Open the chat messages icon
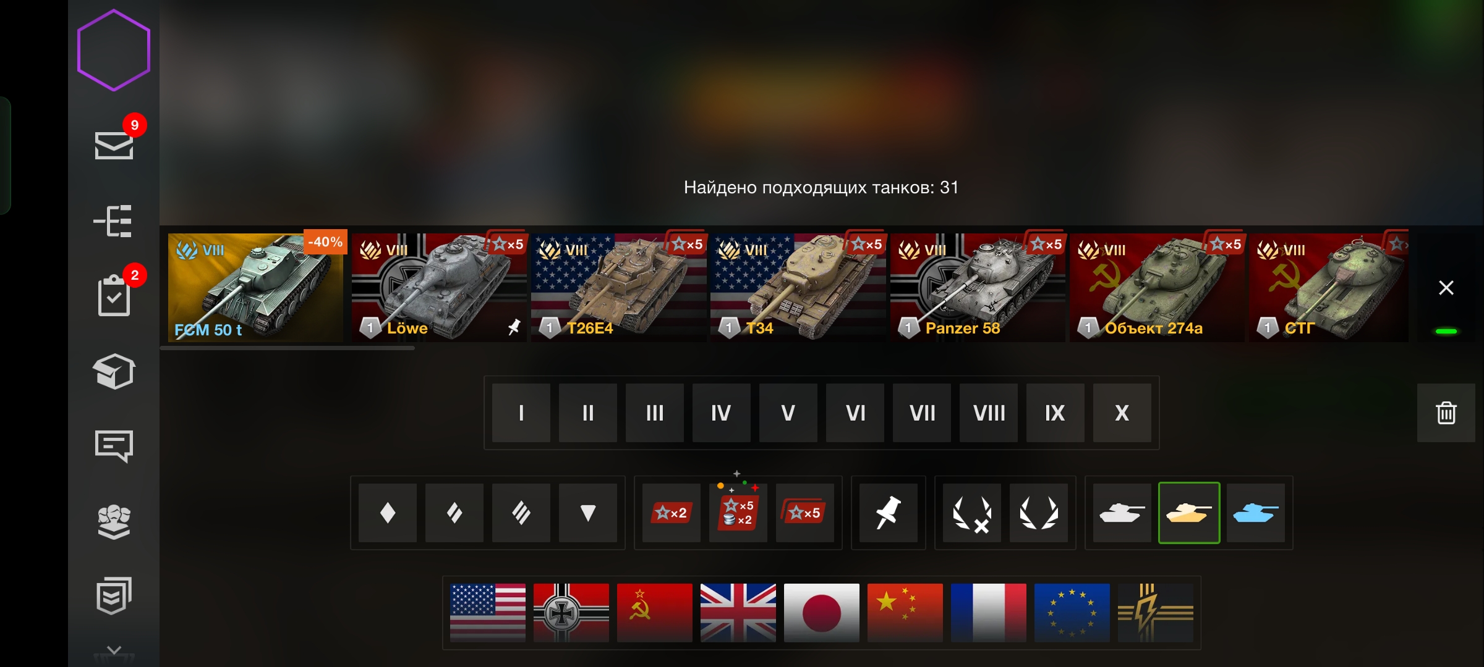Image resolution: width=1484 pixels, height=667 pixels. pyautogui.click(x=114, y=446)
